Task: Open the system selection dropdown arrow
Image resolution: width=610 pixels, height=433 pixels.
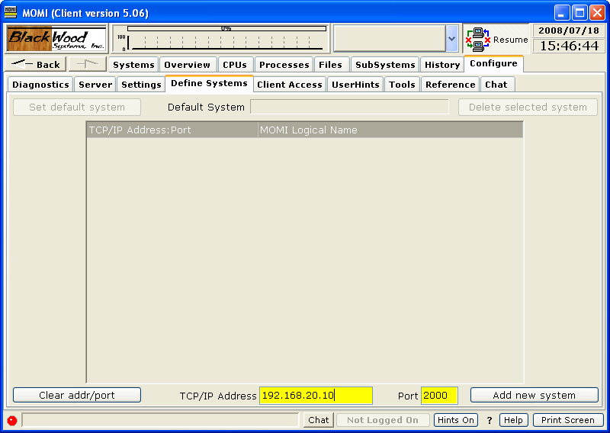Action: 451,39
